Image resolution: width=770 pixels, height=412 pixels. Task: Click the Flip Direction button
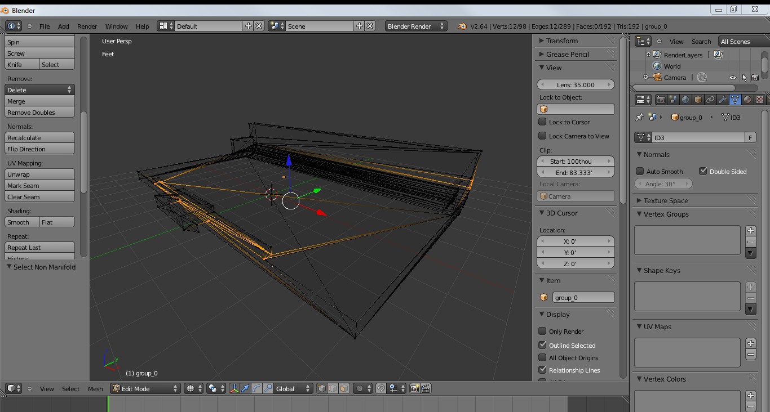pos(40,149)
